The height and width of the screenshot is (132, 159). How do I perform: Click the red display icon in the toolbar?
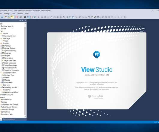16,17
